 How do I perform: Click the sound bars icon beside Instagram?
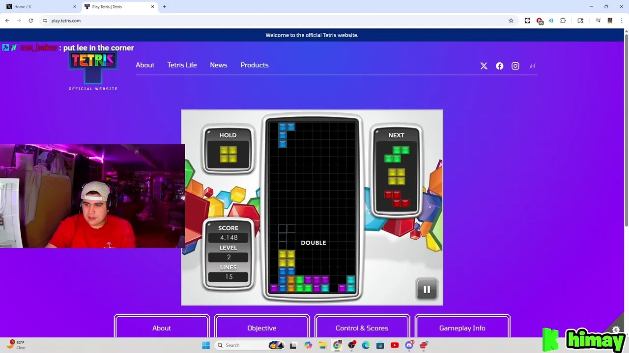[x=532, y=66]
